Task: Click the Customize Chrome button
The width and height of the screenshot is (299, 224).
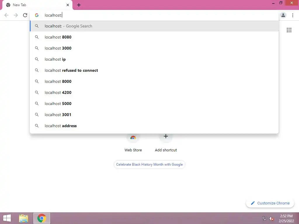Action: pyautogui.click(x=270, y=203)
